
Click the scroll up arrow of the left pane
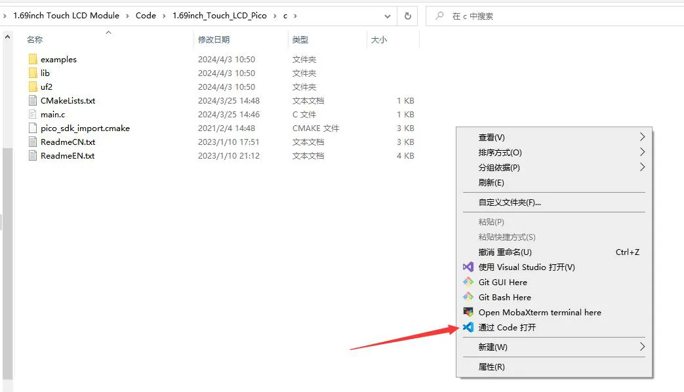pos(7,37)
